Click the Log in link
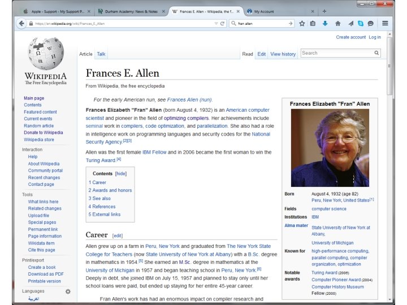 (x=375, y=37)
